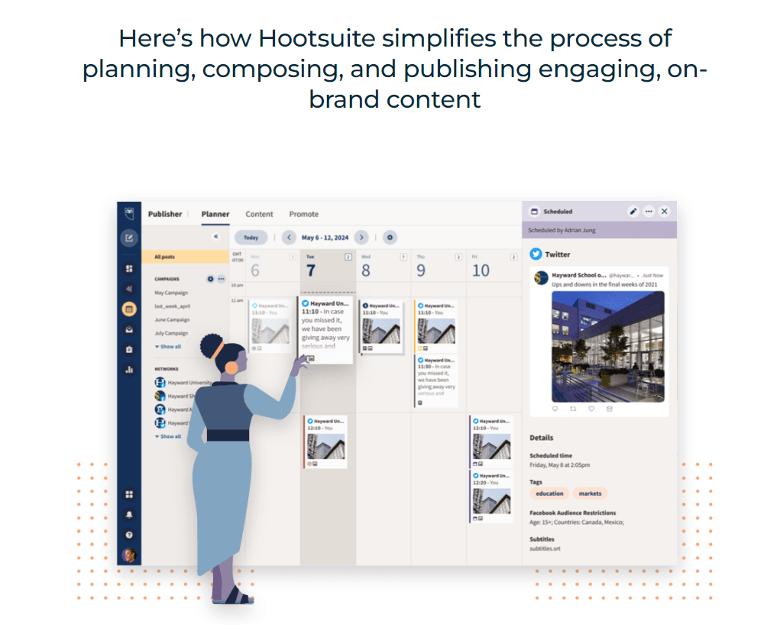777x625 pixels.
Task: Open calendar settings gear icon
Action: coord(390,238)
